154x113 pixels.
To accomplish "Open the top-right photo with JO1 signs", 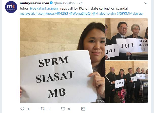I will [127, 39].
